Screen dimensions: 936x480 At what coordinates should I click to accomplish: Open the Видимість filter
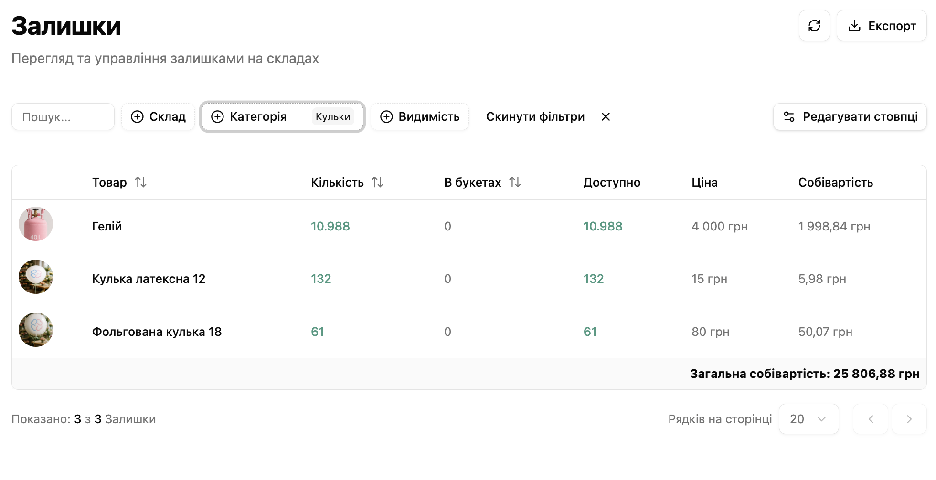420,117
